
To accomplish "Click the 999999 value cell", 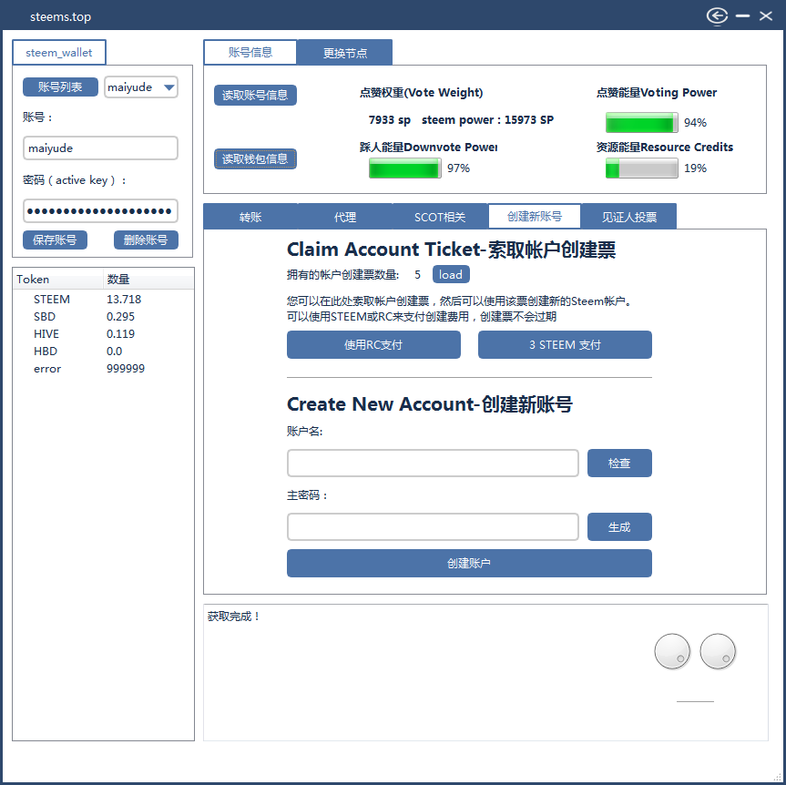I will click(x=126, y=369).
